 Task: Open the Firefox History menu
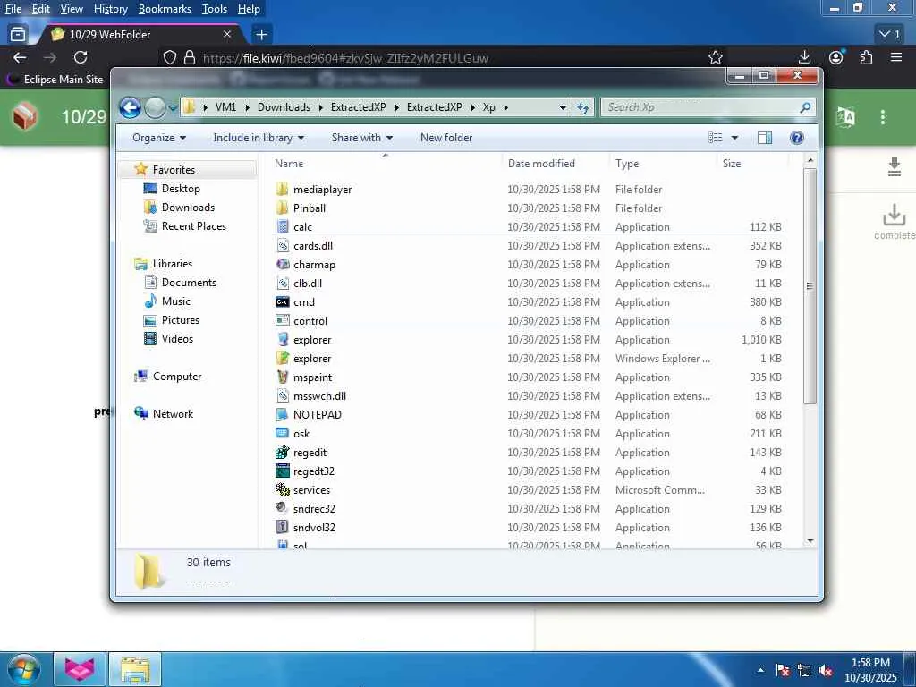pos(110,9)
